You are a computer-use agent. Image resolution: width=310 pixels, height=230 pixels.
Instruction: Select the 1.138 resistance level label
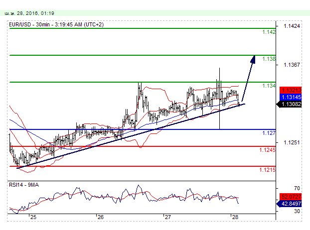point(268,59)
